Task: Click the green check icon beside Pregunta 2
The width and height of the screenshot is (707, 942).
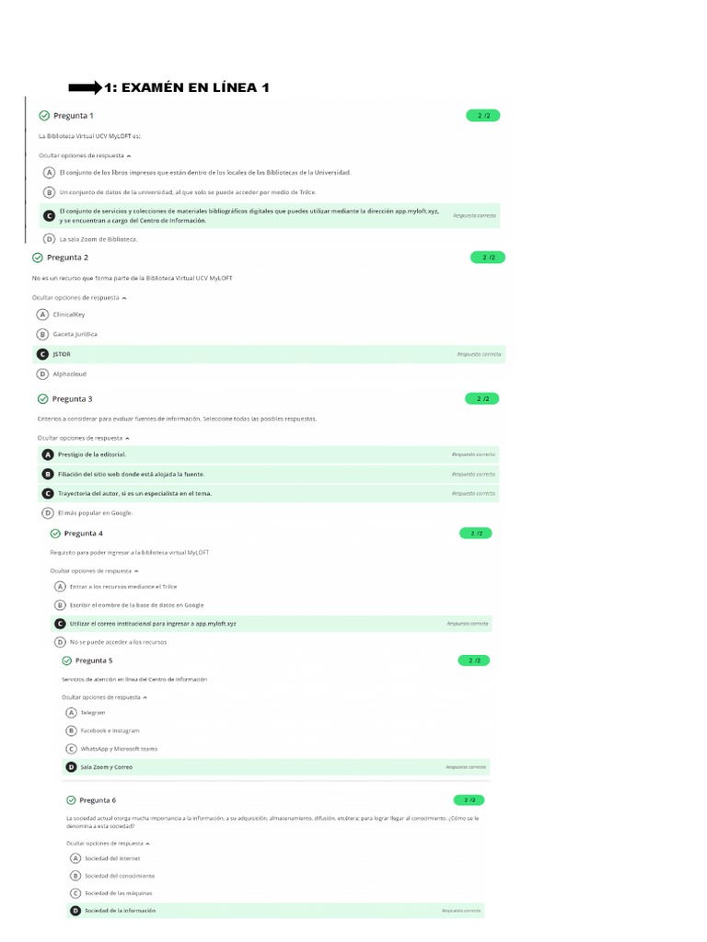Action: click(38, 258)
